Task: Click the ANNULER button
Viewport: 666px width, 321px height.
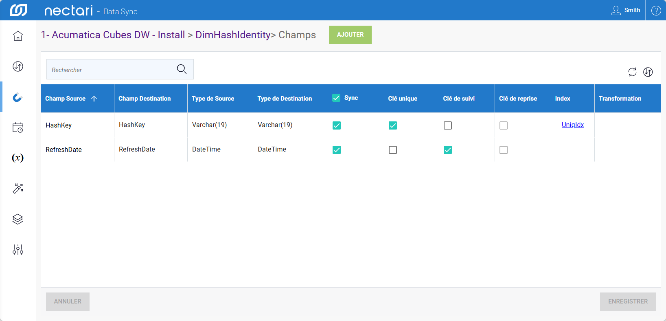Action: (68, 301)
